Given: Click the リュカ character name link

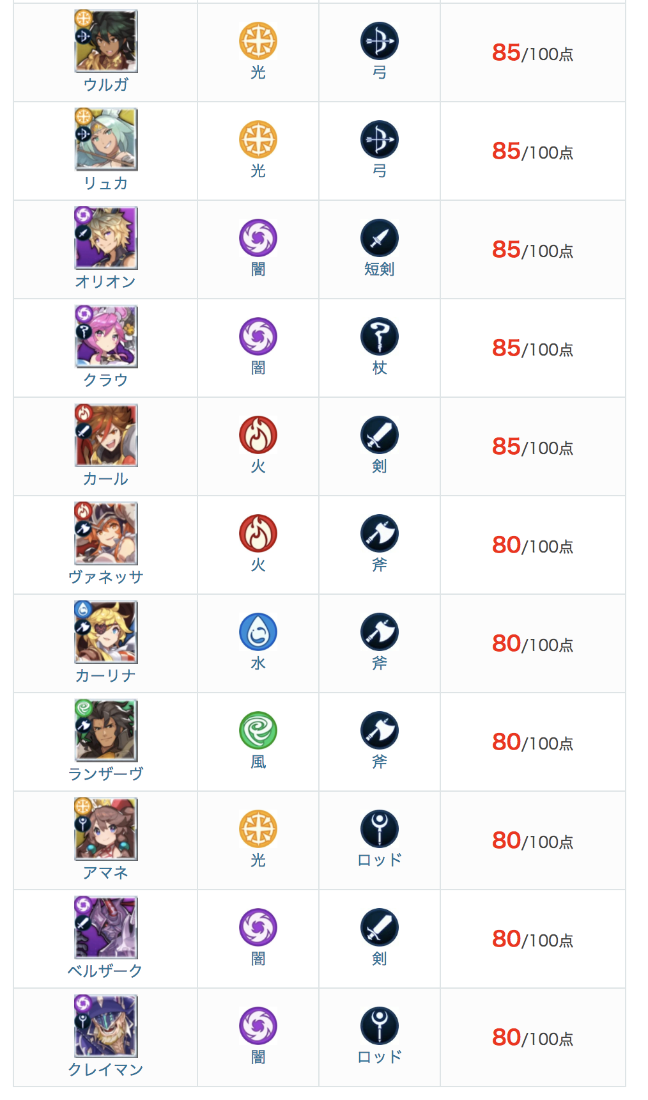Looking at the screenshot, I should pos(105,184).
